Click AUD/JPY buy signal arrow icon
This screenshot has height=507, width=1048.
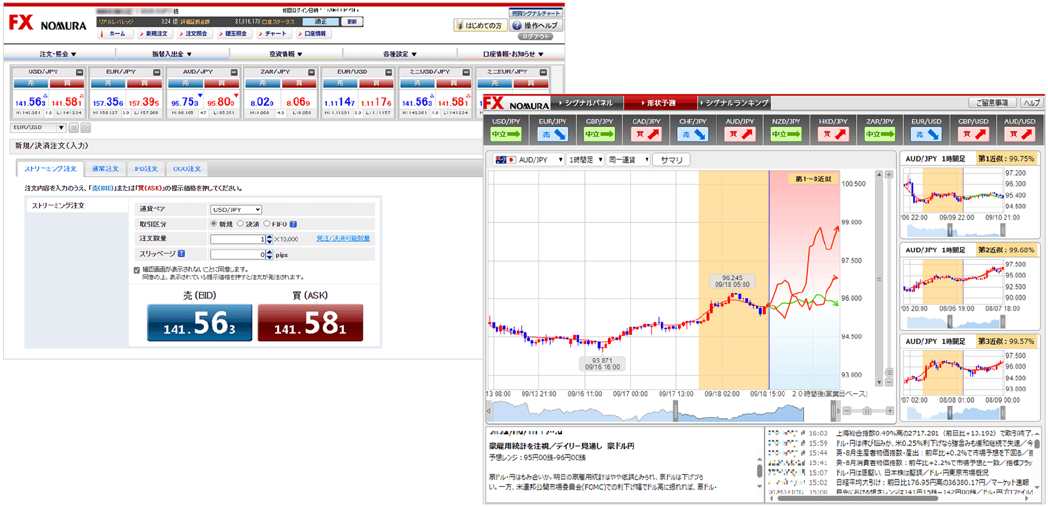739,134
